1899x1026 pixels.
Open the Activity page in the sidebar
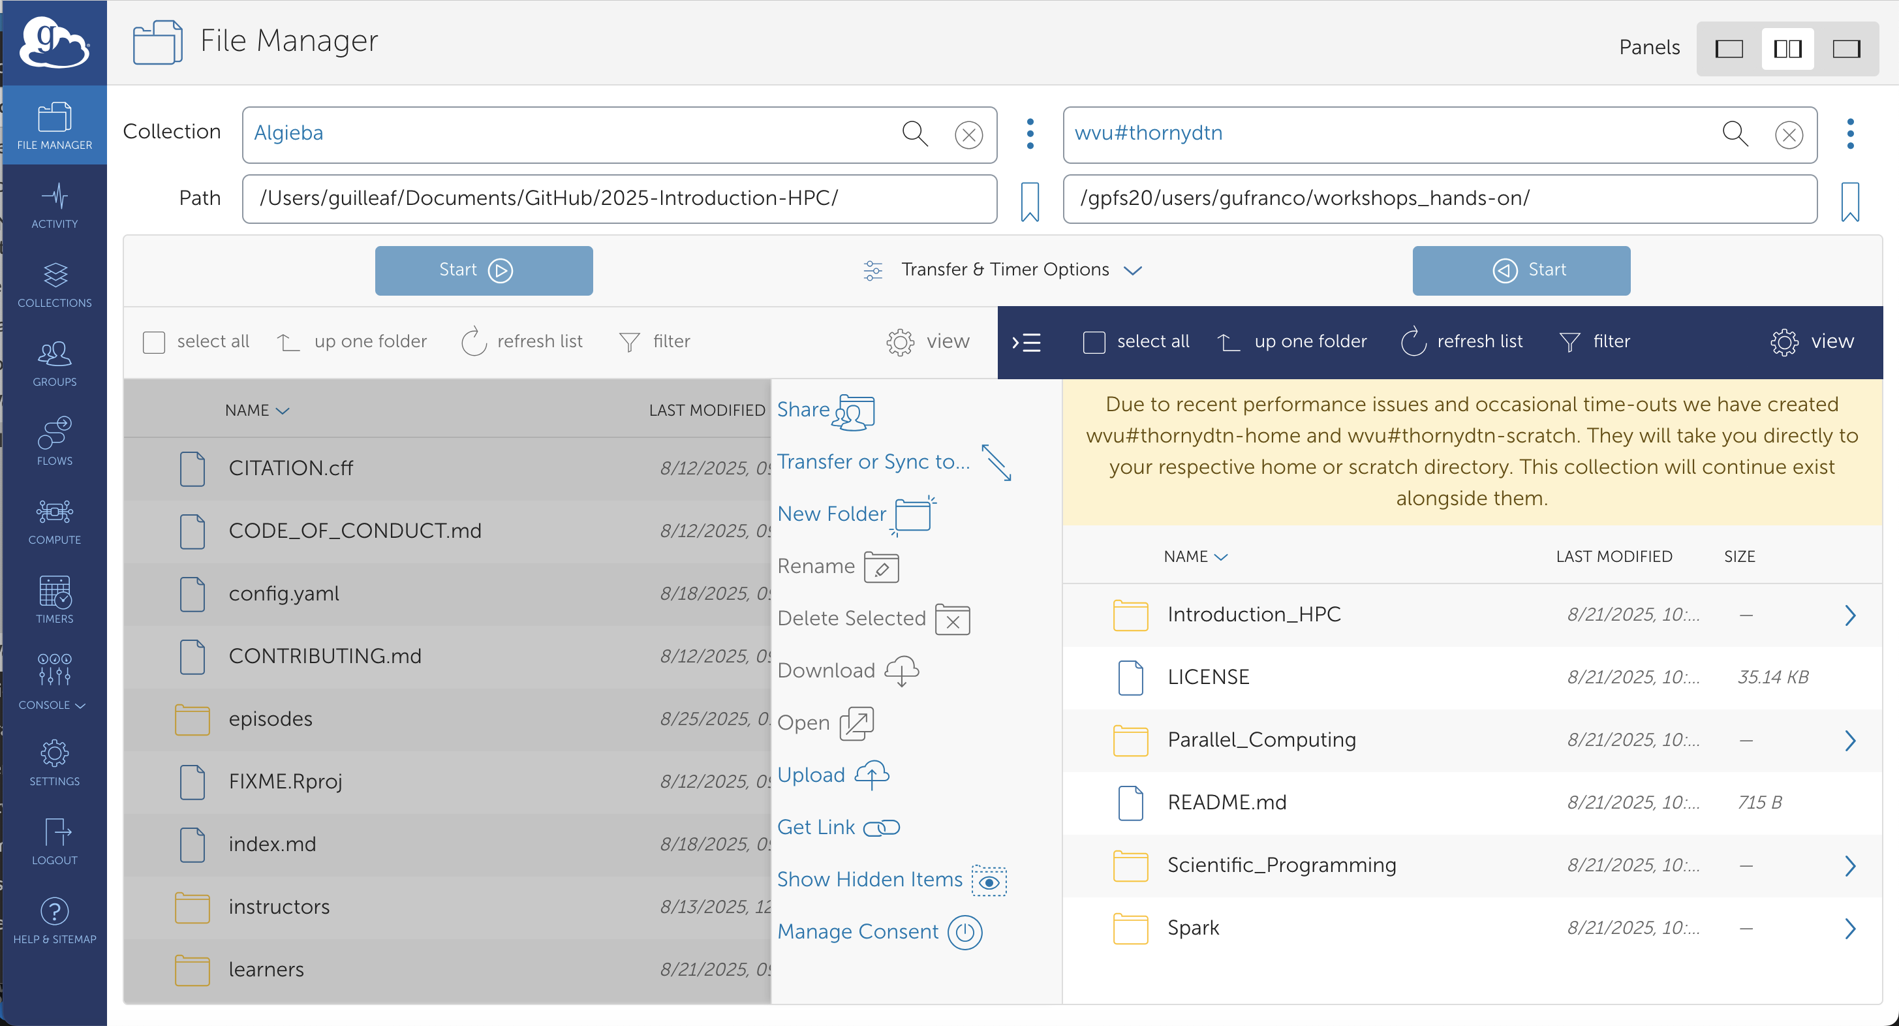55,206
